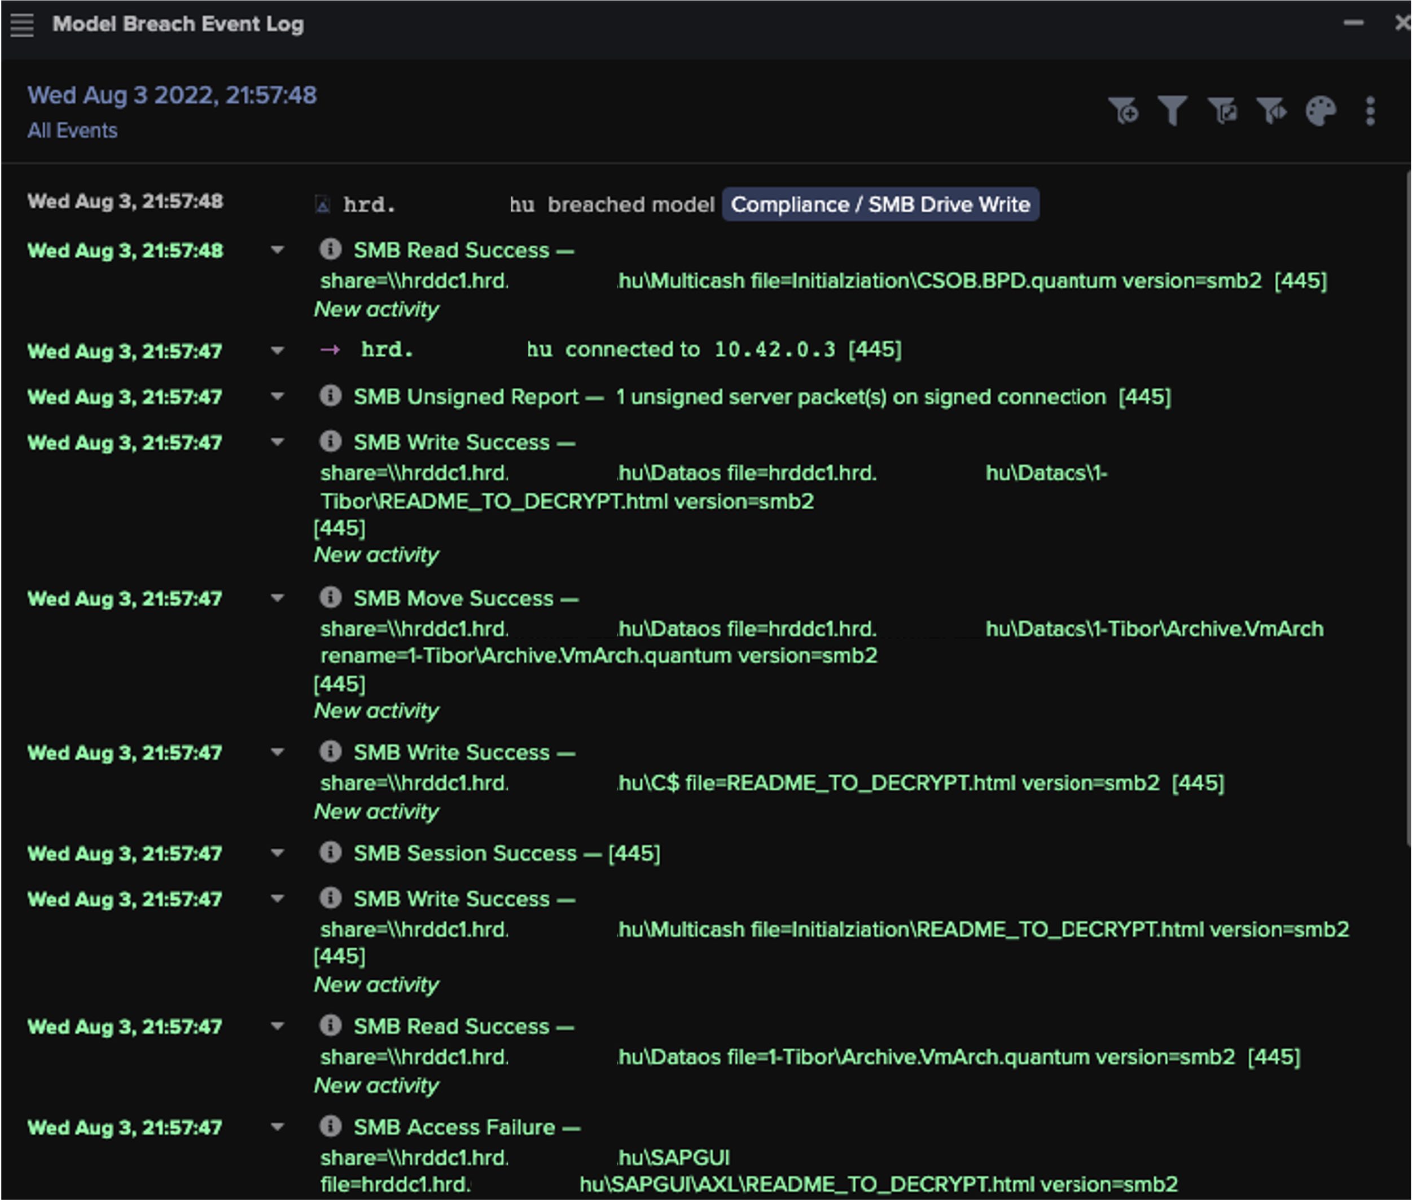Click the All Events link

click(72, 130)
